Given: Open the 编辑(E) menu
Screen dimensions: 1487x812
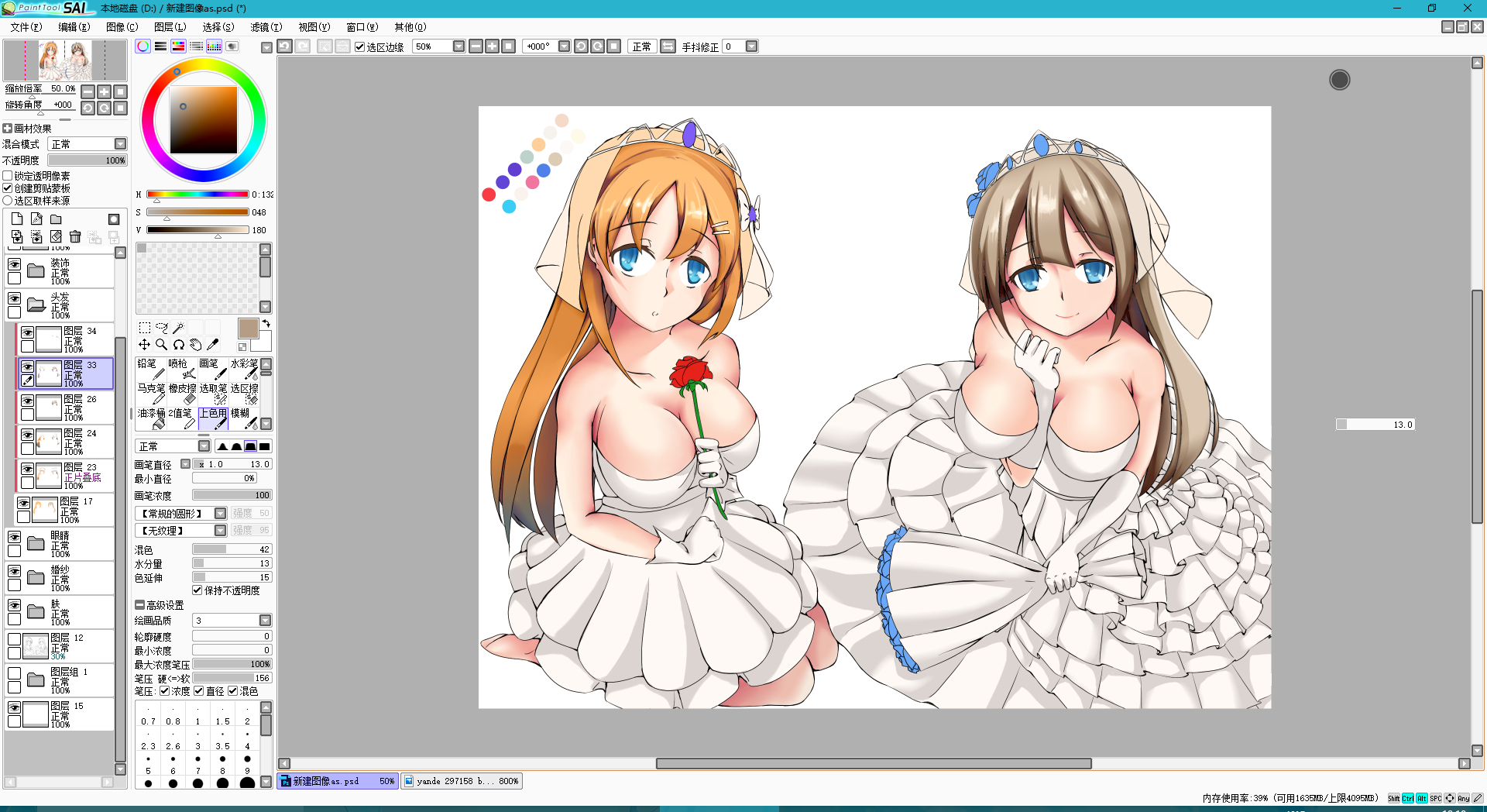Looking at the screenshot, I should point(74,27).
